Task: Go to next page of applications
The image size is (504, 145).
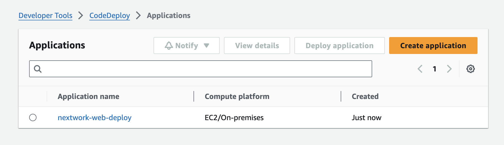Action: 449,69
